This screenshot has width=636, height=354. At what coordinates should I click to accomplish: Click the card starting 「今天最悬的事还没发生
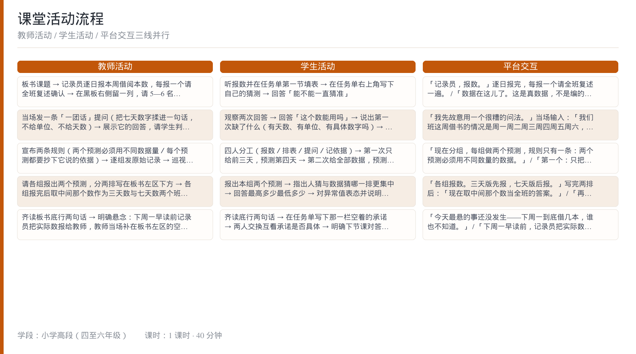pyautogui.click(x=520, y=225)
